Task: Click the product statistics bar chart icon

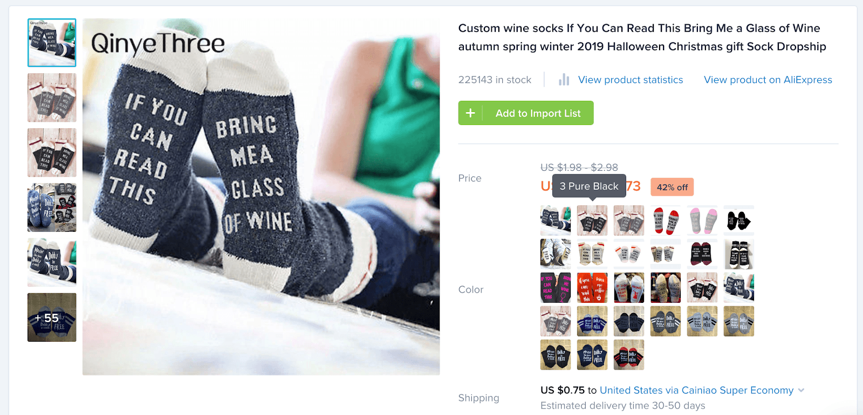Action: [564, 80]
